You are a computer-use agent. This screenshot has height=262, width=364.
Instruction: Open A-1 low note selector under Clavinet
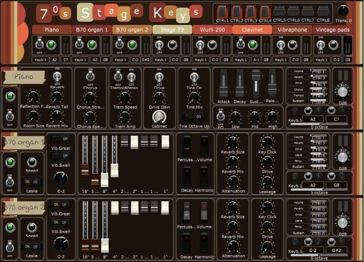(256, 60)
